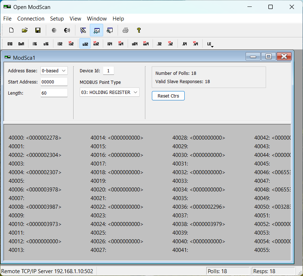Expand the MODBUS Point Type combo box

pyautogui.click(x=109, y=92)
